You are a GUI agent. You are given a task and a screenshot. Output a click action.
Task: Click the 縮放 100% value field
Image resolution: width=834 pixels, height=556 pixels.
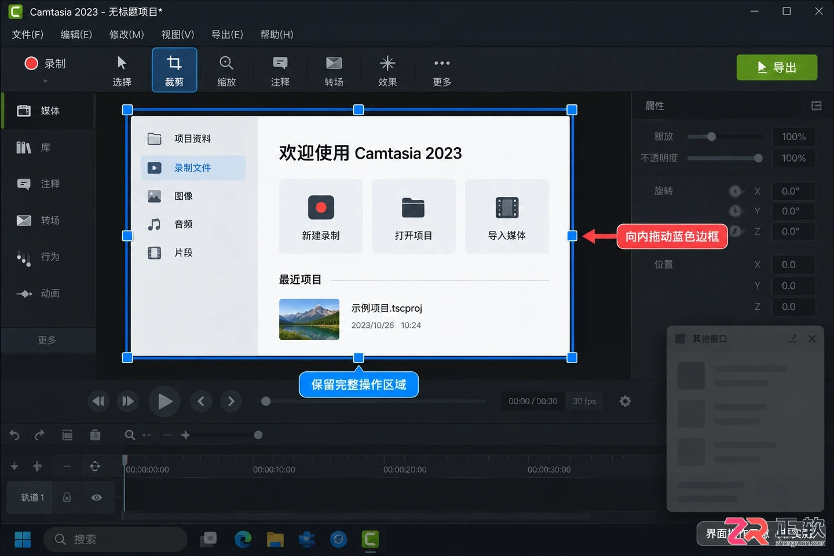coord(794,137)
